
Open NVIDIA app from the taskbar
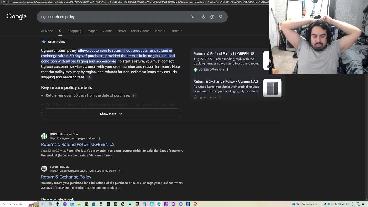click(116, 204)
